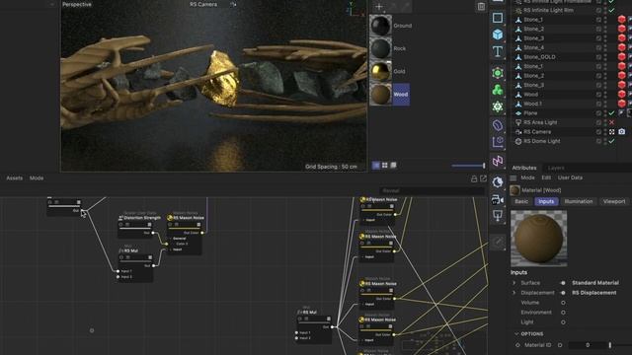The image size is (632, 355).
Task: Expand the Surface input row
Action: point(513,283)
